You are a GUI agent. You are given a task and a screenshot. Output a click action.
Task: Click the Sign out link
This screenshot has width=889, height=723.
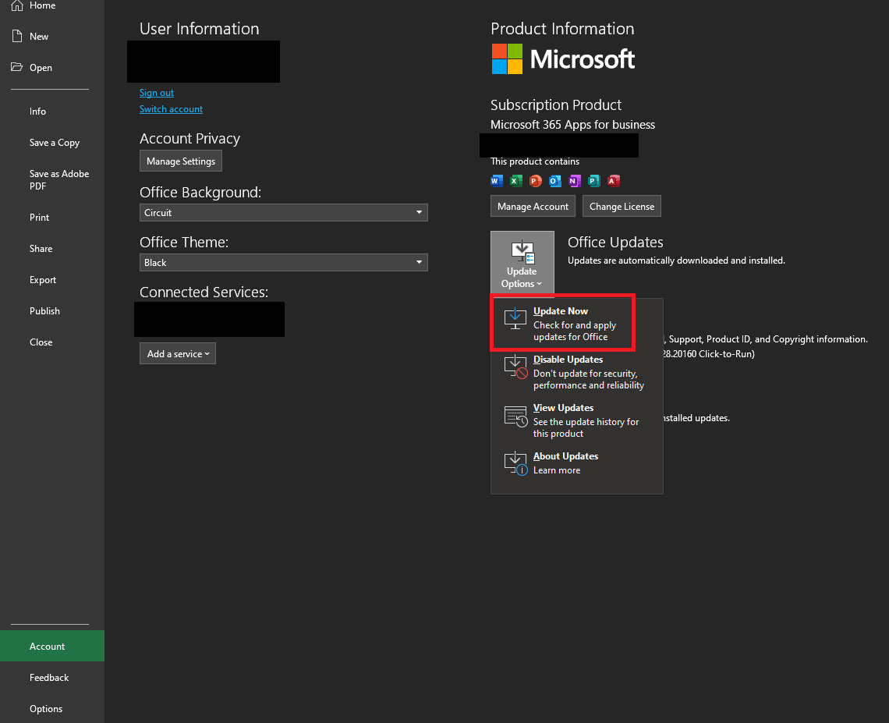pos(157,93)
